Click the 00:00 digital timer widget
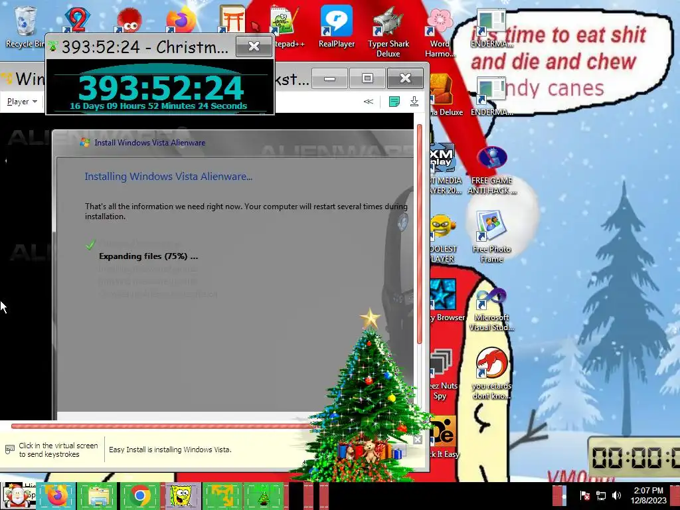This screenshot has width=680, height=510. tap(634, 458)
